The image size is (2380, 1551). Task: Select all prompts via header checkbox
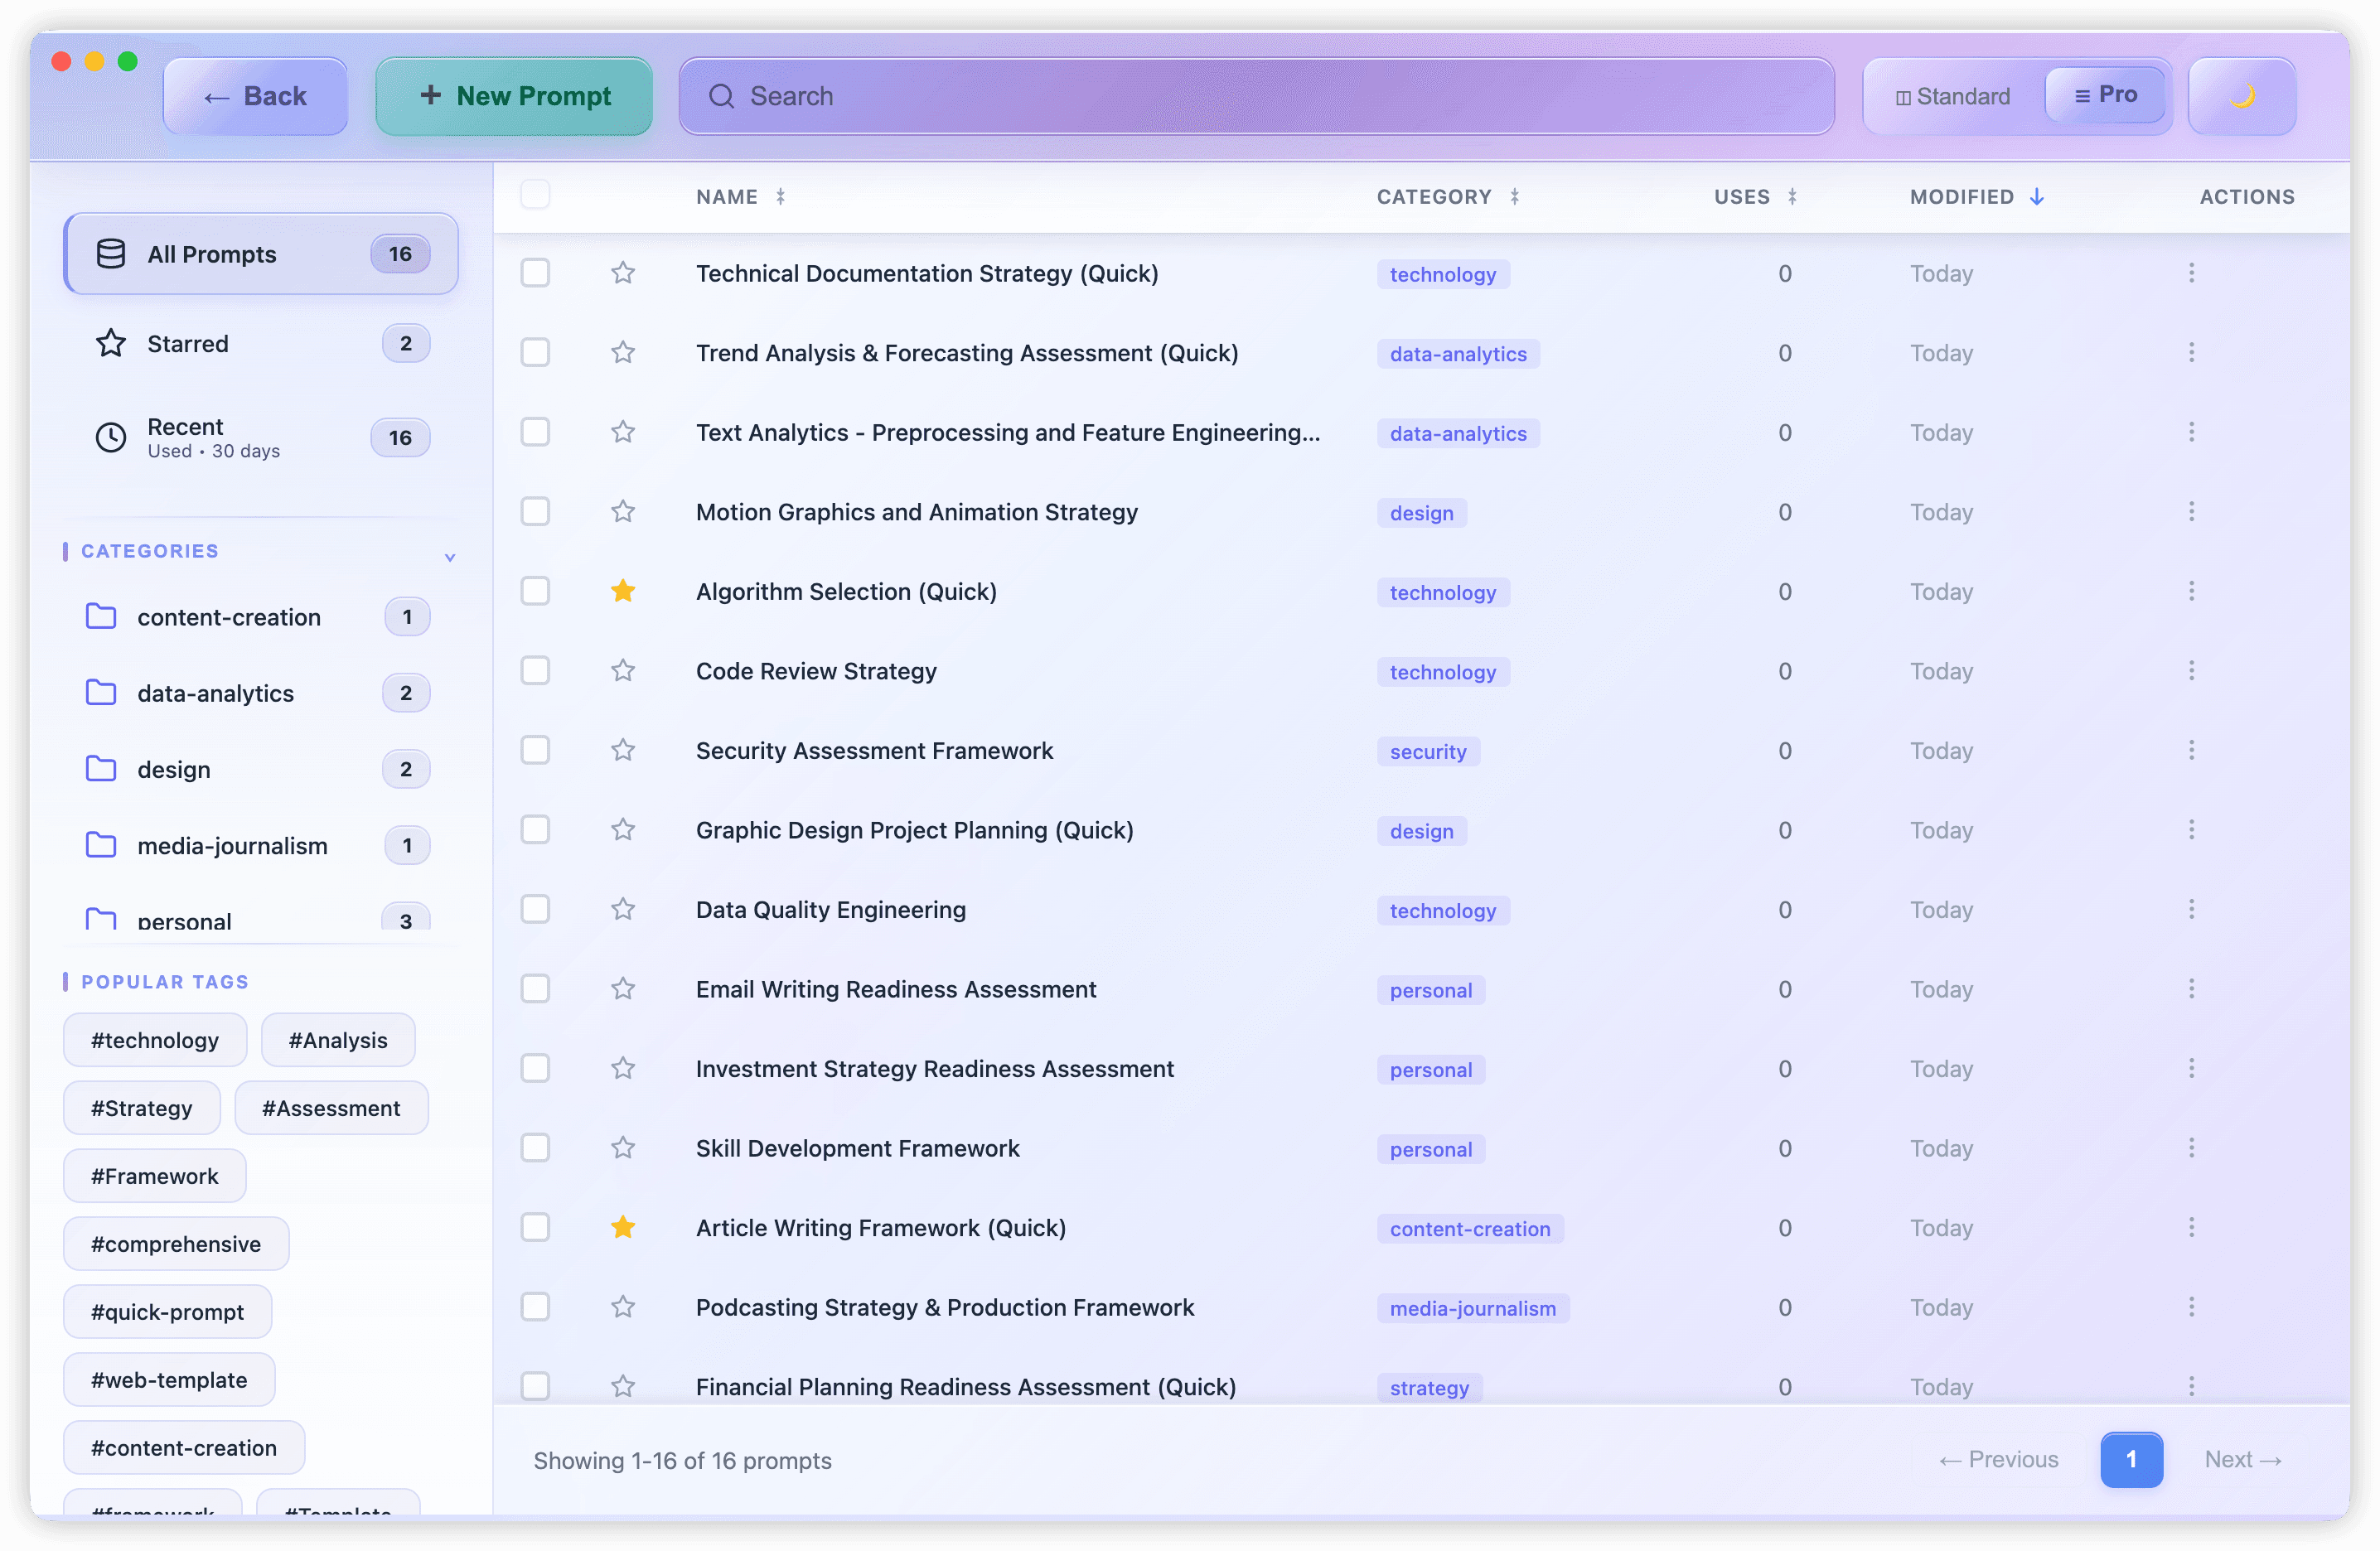click(535, 195)
